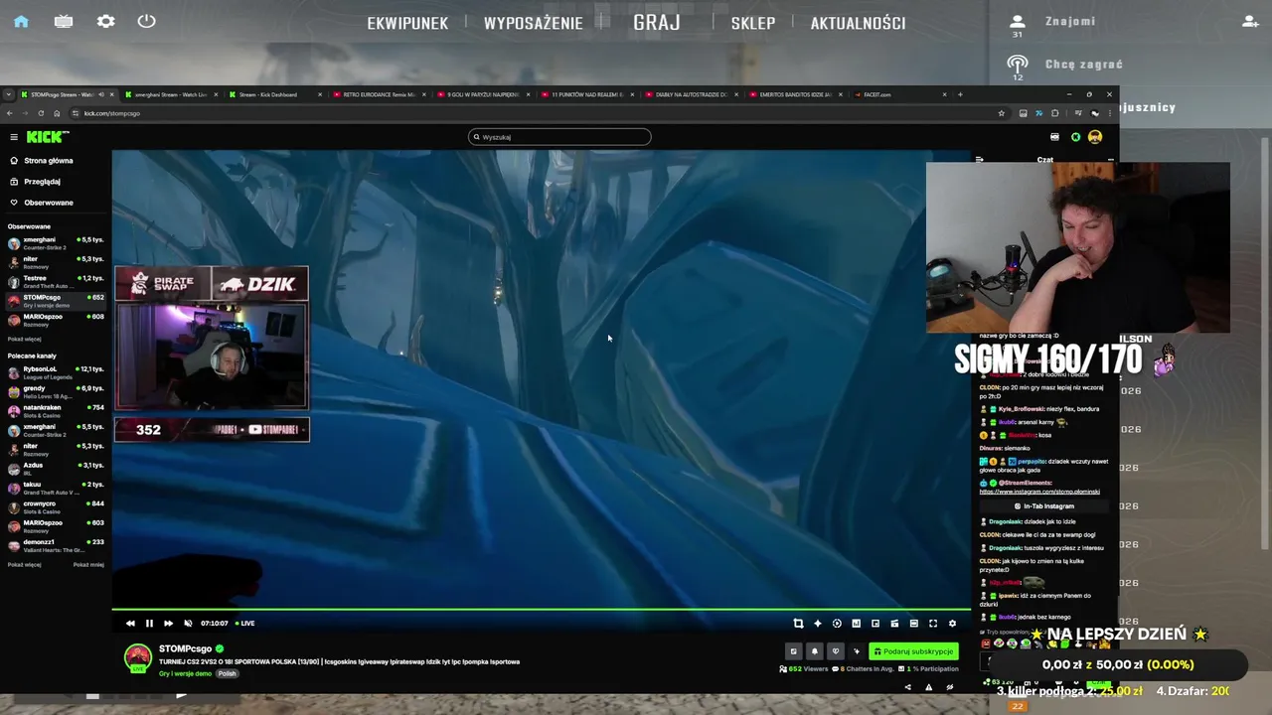Open Przeglądaj in Kick sidebar
Image resolution: width=1272 pixels, height=715 pixels.
click(x=36, y=182)
